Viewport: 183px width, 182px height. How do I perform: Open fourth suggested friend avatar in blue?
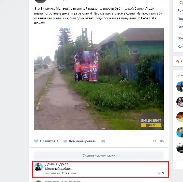coord(180,132)
